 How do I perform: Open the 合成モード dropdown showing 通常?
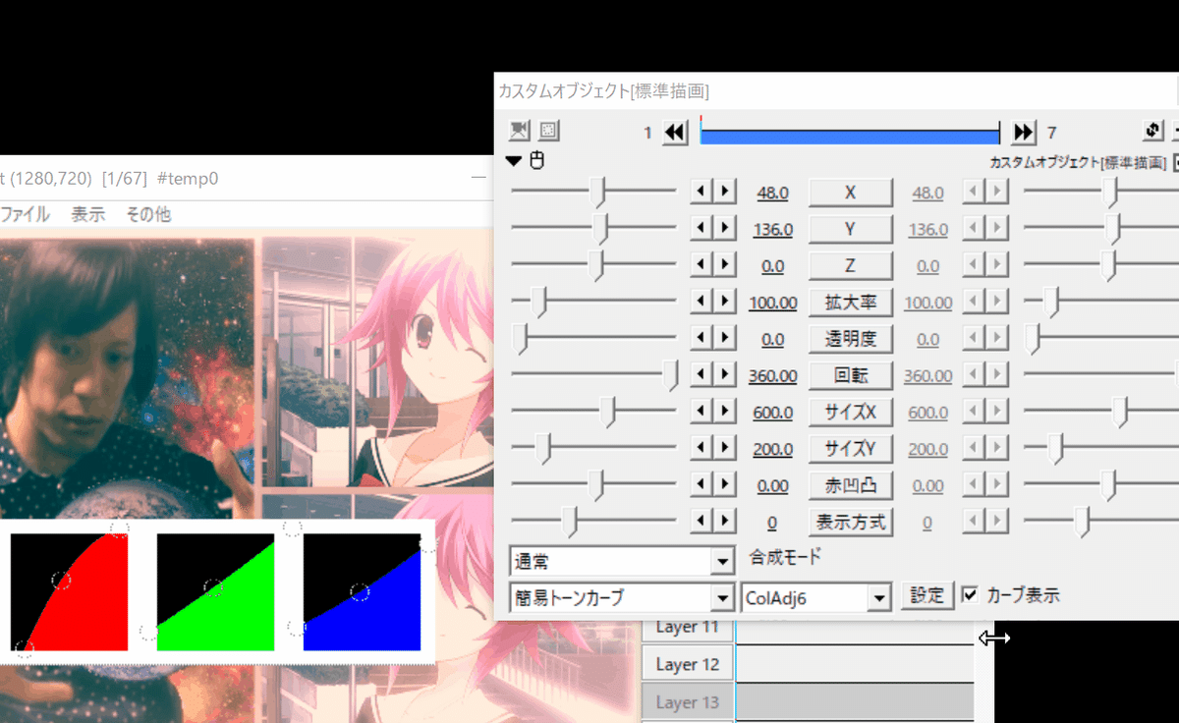pos(622,561)
